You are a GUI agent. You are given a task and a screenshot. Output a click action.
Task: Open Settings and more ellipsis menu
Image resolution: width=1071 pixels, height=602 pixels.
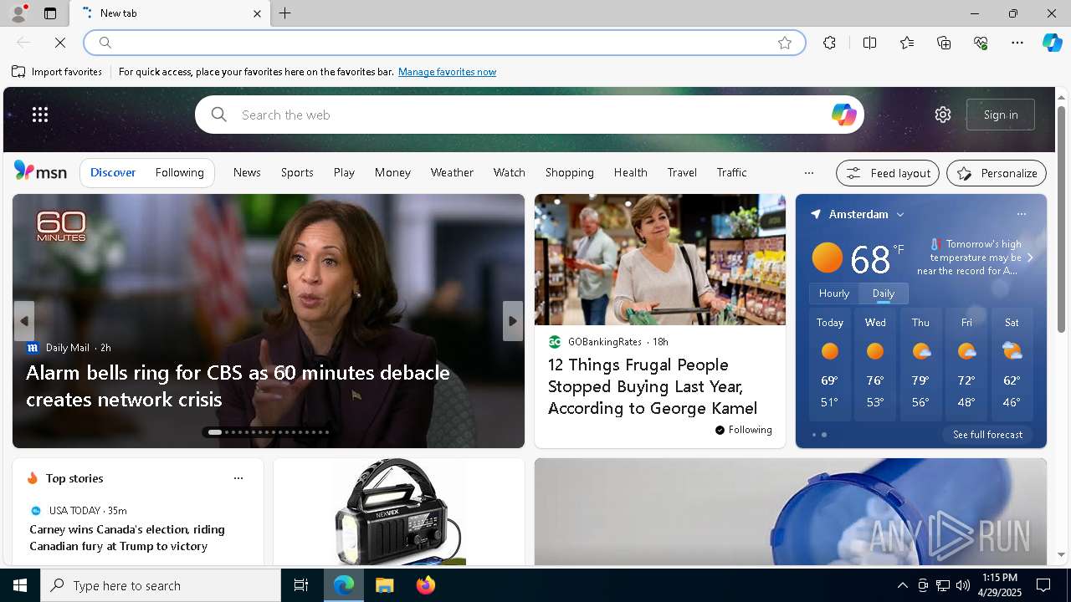point(1017,43)
